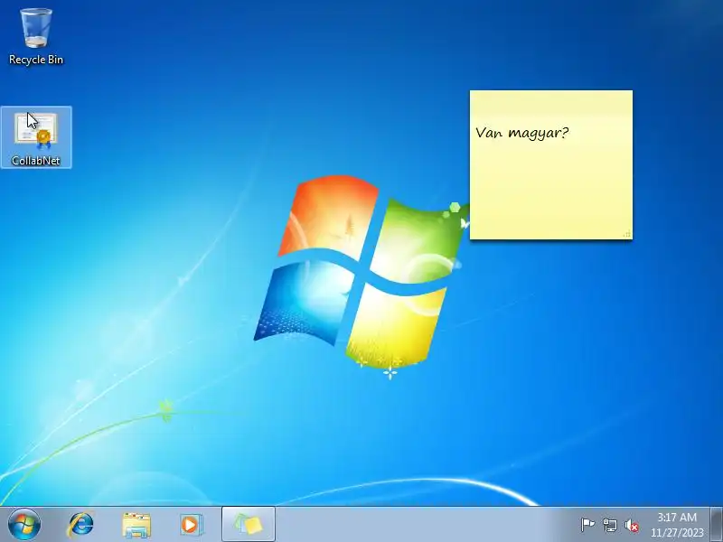Click the date 11/27/2023 in the tray
723x542 pixels.
[677, 532]
